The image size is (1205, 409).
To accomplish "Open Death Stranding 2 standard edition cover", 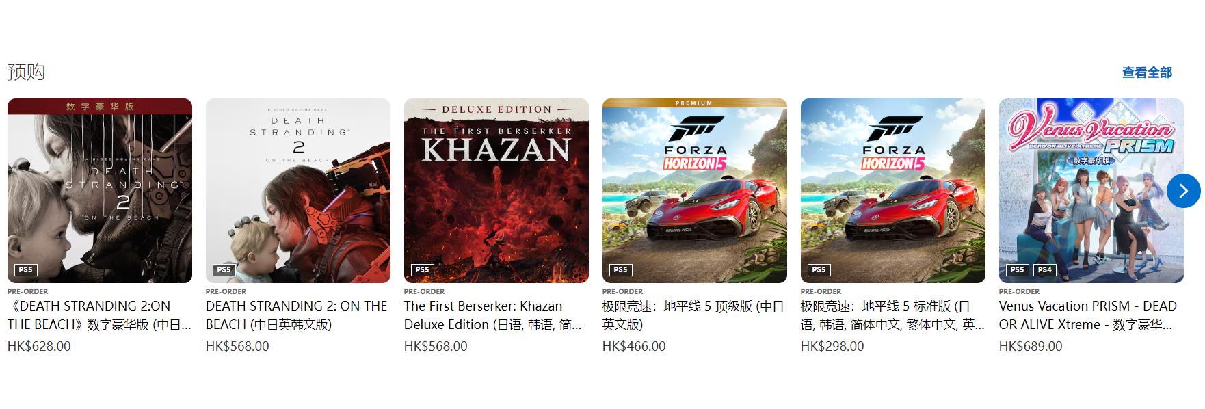I will pyautogui.click(x=298, y=191).
